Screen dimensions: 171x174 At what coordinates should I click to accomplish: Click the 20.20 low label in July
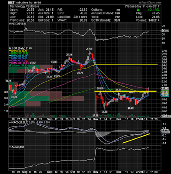[x=14, y=97]
